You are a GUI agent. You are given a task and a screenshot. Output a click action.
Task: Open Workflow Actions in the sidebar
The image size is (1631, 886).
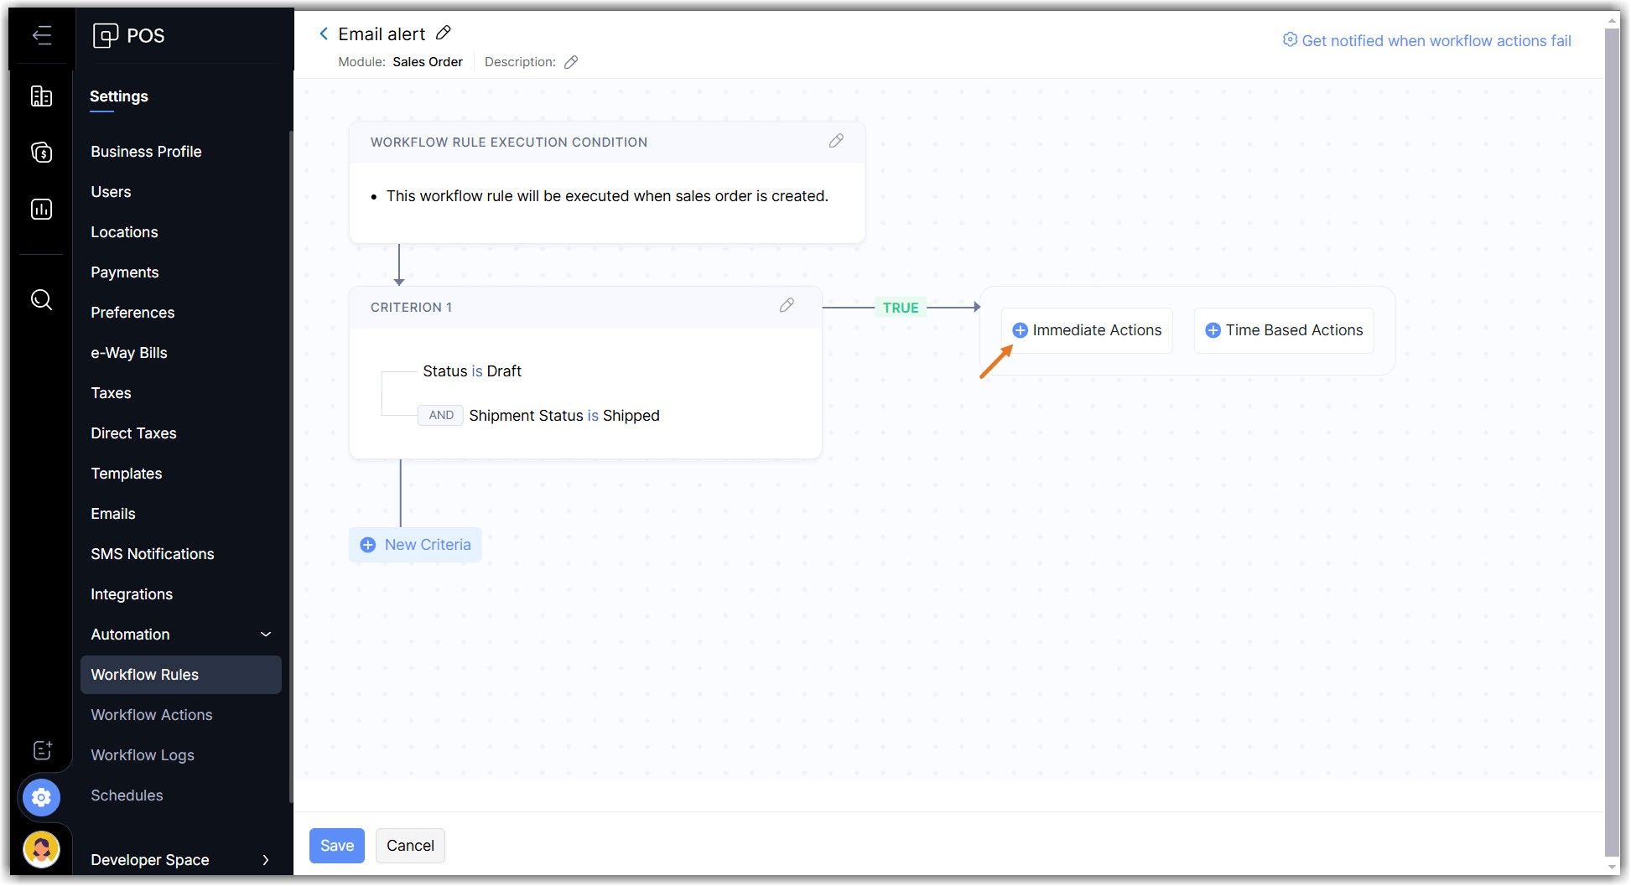[x=152, y=715]
